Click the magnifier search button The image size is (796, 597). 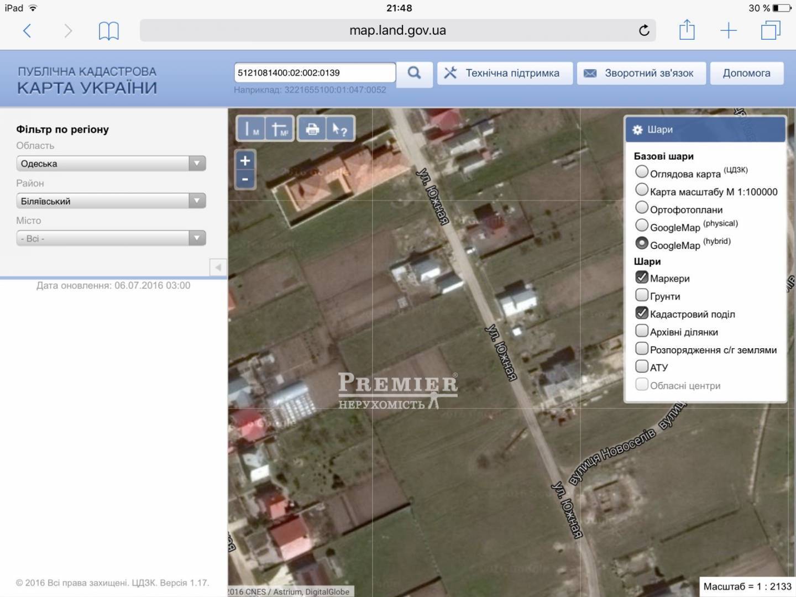click(414, 73)
